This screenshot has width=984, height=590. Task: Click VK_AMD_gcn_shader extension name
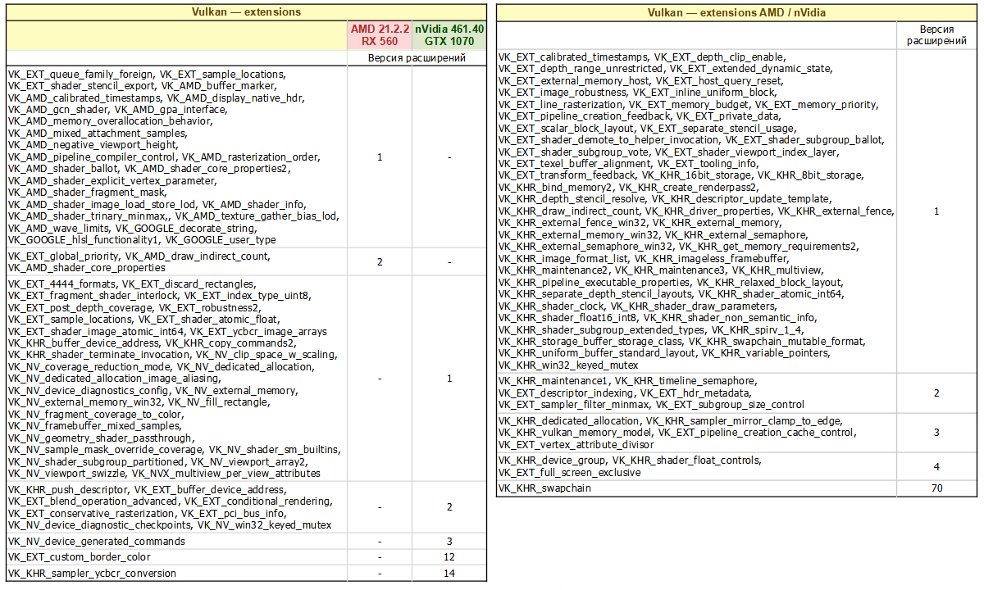tap(57, 110)
